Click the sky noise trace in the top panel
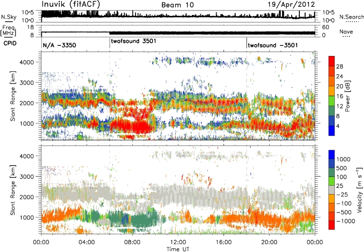 pos(178,16)
